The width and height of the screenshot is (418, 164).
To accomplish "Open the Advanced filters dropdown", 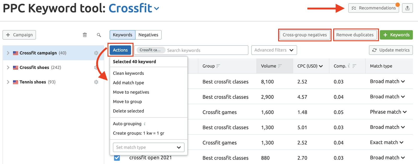I will click(274, 50).
